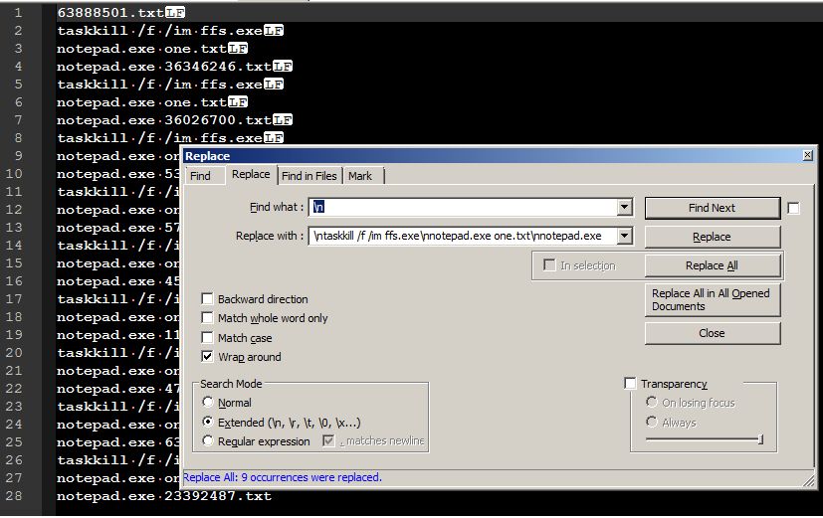Click line 4 notepad.exe 36346246.txt
The width and height of the screenshot is (823, 518).
coord(164,66)
